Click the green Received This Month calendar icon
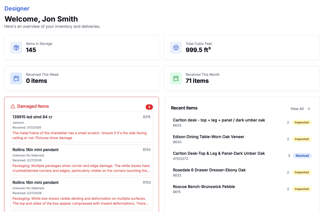Image resolution: width=320 pixels, height=212 pixels. point(176,79)
